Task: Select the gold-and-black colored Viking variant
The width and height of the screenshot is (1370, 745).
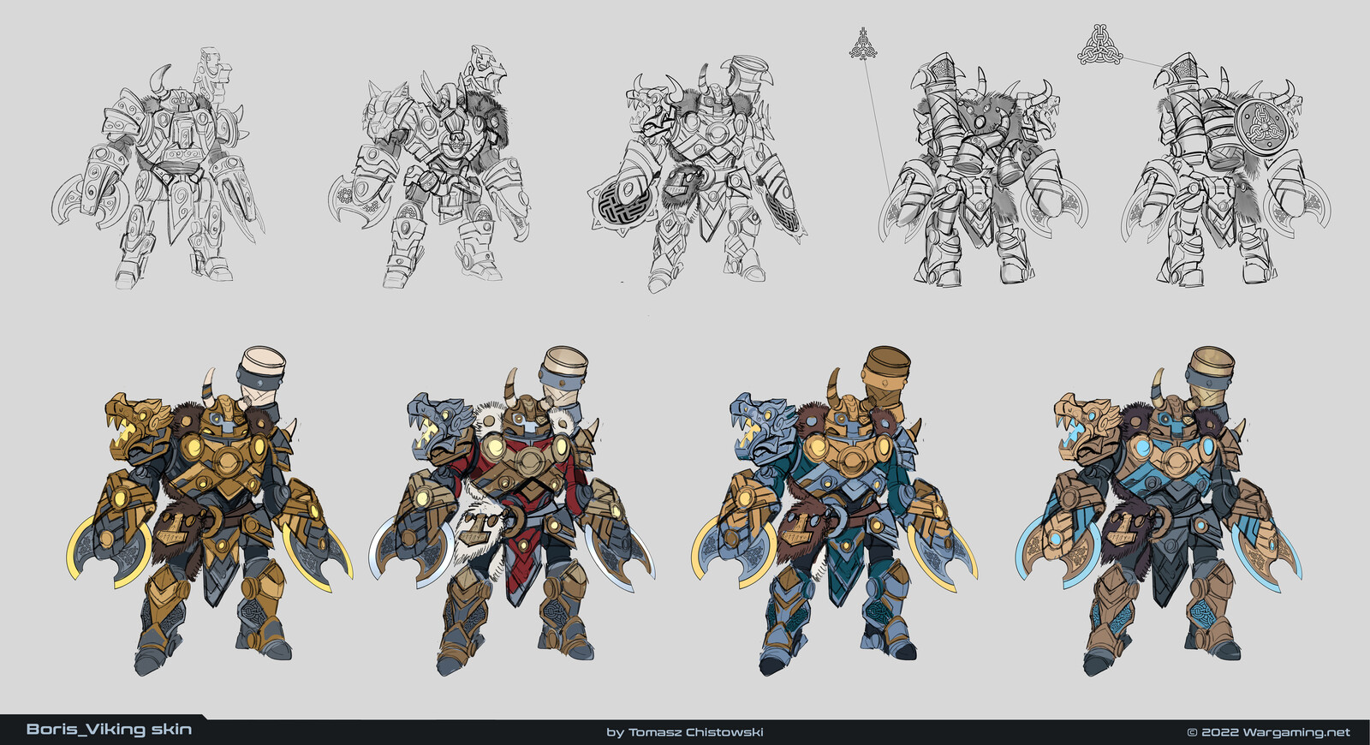Action: coord(210,511)
